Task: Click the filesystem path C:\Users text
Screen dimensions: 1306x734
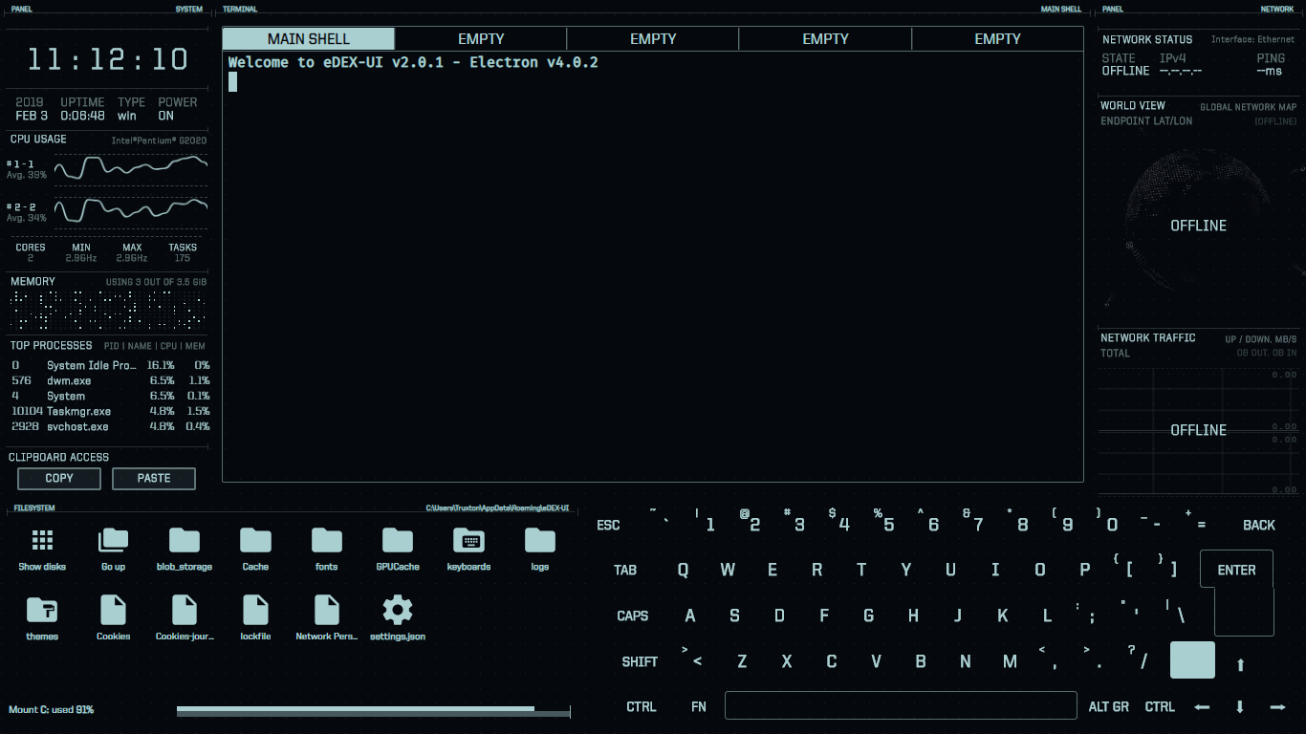Action: pos(497,508)
